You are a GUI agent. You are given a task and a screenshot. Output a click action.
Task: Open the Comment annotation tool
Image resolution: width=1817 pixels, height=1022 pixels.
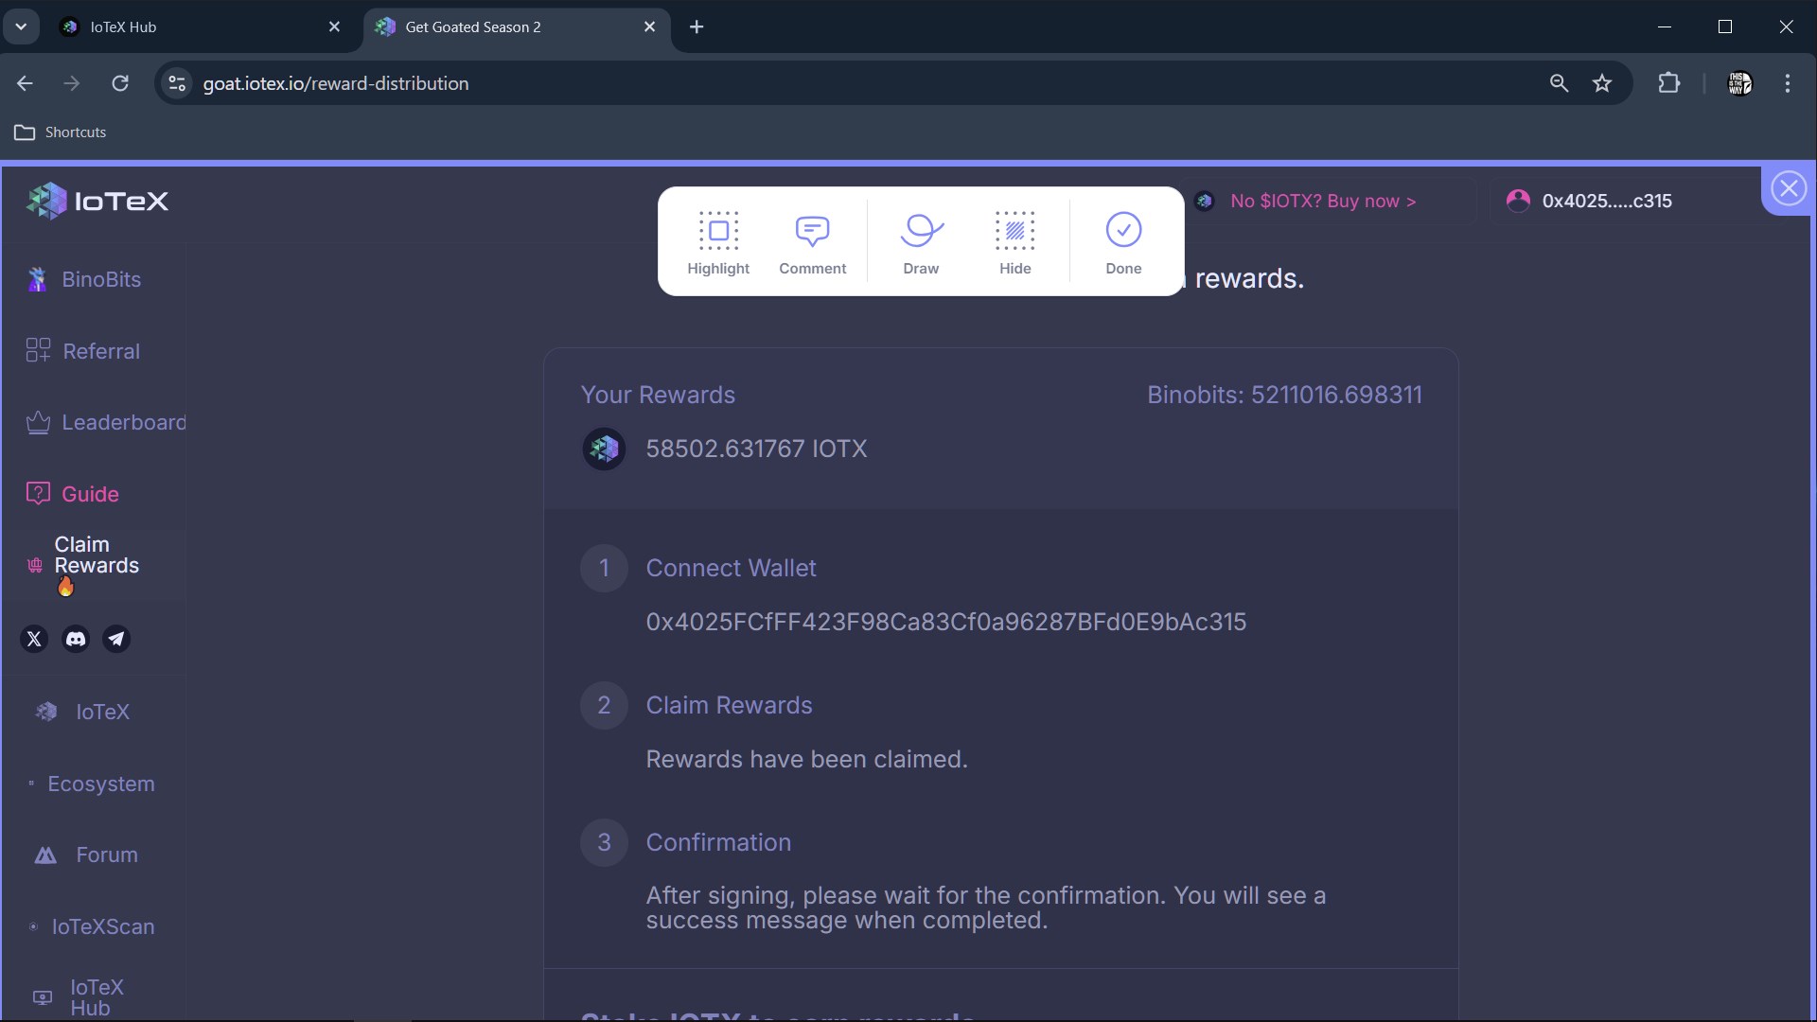coord(812,242)
